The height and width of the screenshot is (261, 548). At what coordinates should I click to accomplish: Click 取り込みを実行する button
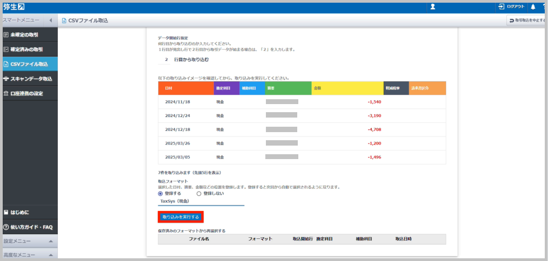[181, 217]
